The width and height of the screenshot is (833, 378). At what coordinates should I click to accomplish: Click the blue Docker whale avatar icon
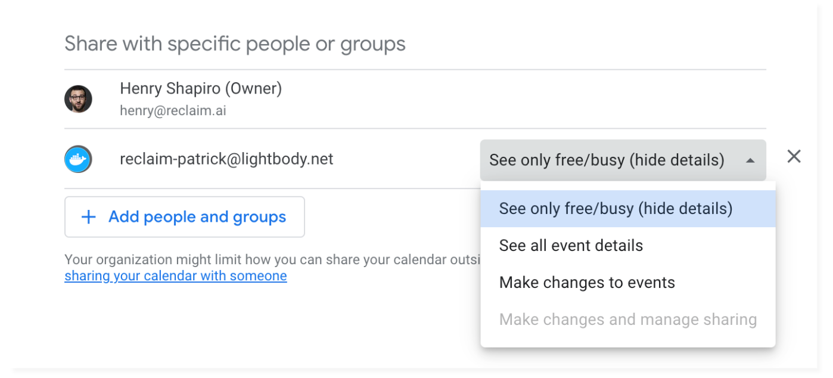(78, 159)
